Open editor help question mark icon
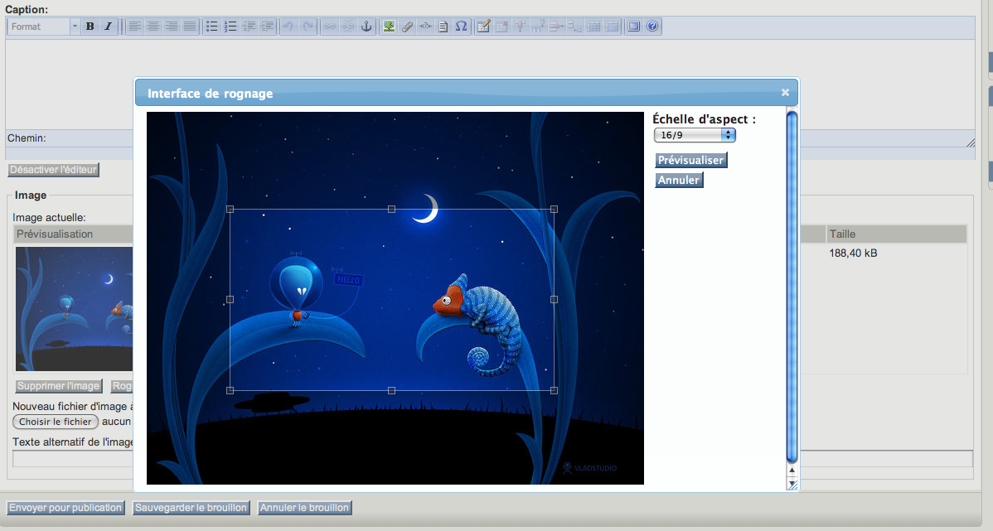 pos(652,27)
